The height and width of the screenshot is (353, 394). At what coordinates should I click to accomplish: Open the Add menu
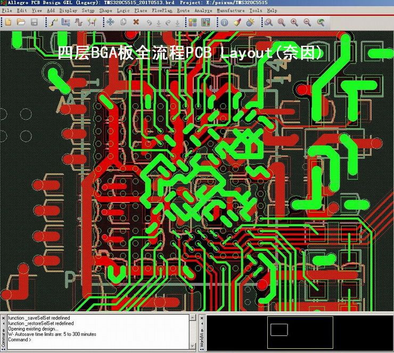pyautogui.click(x=51, y=11)
